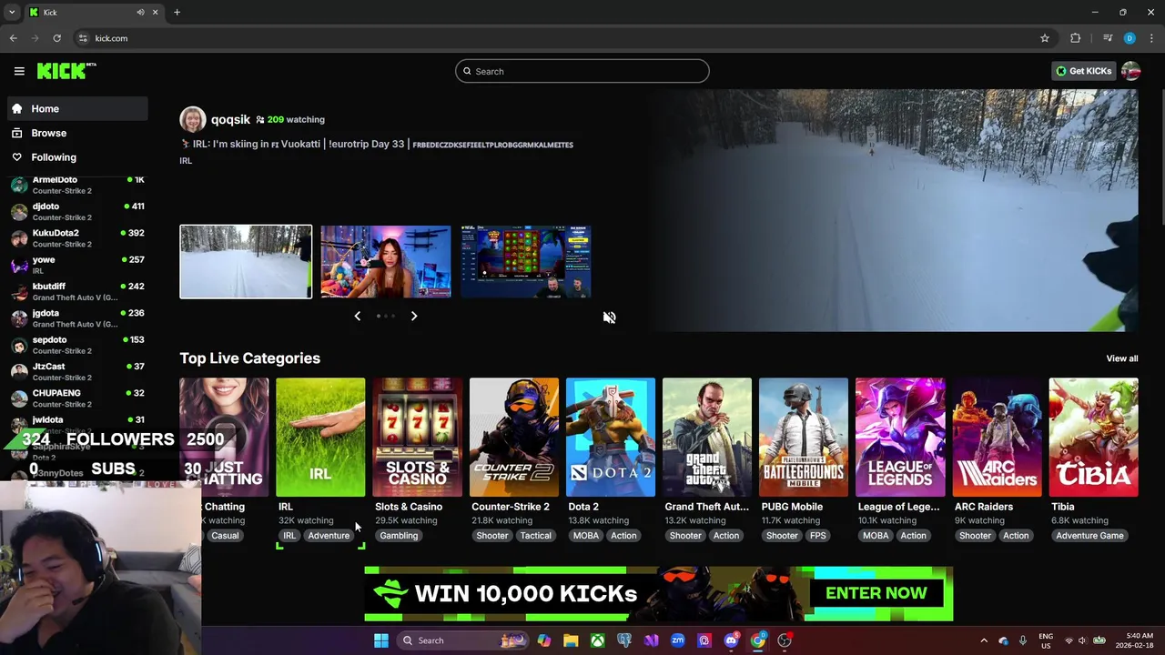Click the Casual tag under Just Chatting
1165x655 pixels.
(x=225, y=536)
